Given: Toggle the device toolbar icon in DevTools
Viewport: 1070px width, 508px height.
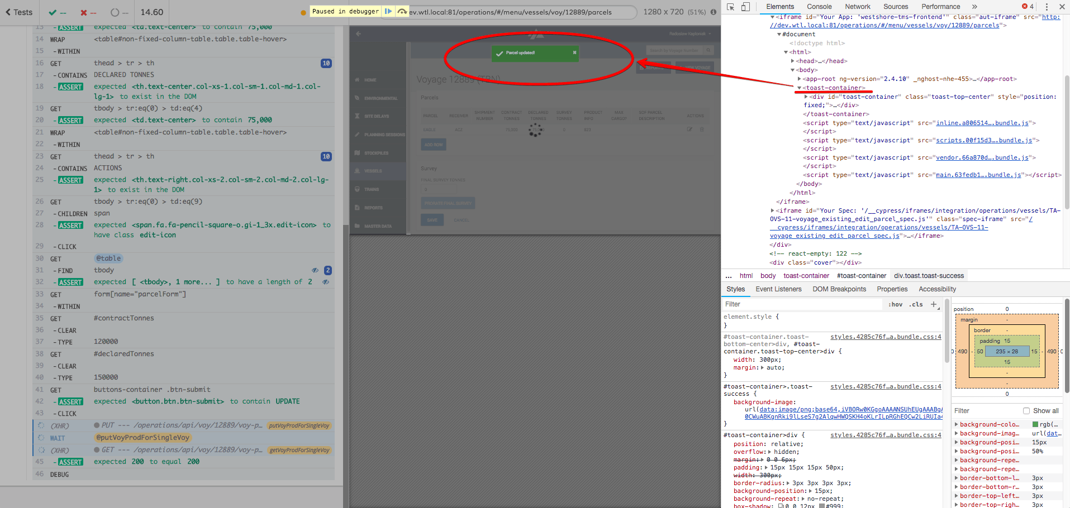Looking at the screenshot, I should [745, 7].
